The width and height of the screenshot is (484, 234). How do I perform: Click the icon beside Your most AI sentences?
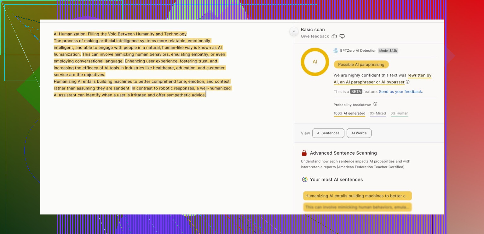(x=304, y=180)
